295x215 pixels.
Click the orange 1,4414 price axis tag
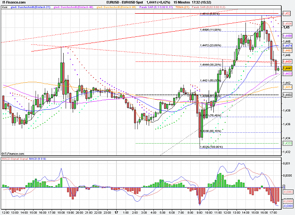287,87
